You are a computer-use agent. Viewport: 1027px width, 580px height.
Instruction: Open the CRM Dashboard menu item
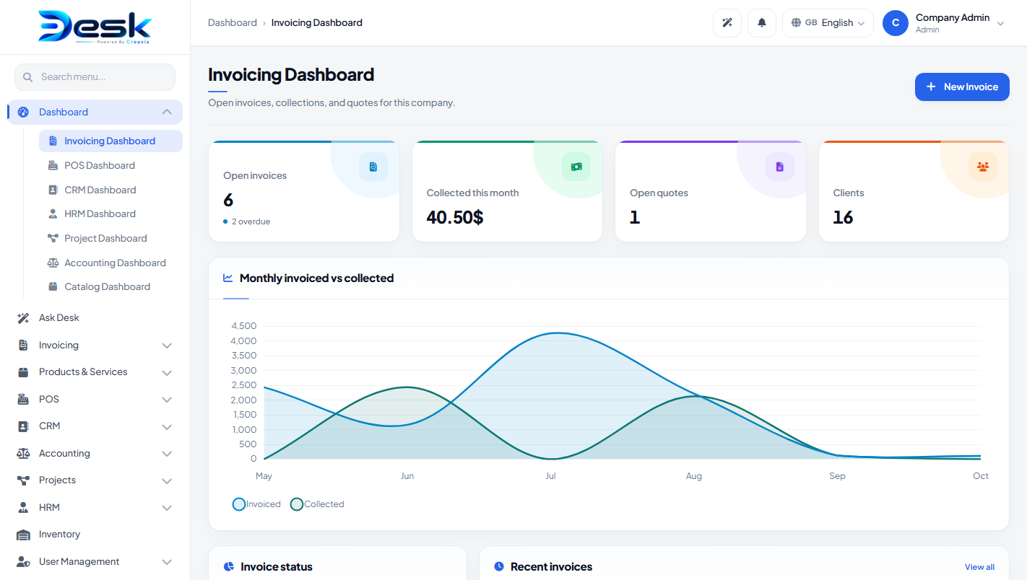[x=110, y=190]
